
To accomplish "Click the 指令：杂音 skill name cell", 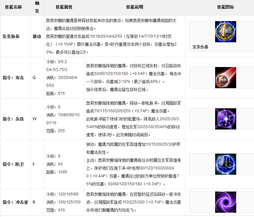I will coord(13,119).
